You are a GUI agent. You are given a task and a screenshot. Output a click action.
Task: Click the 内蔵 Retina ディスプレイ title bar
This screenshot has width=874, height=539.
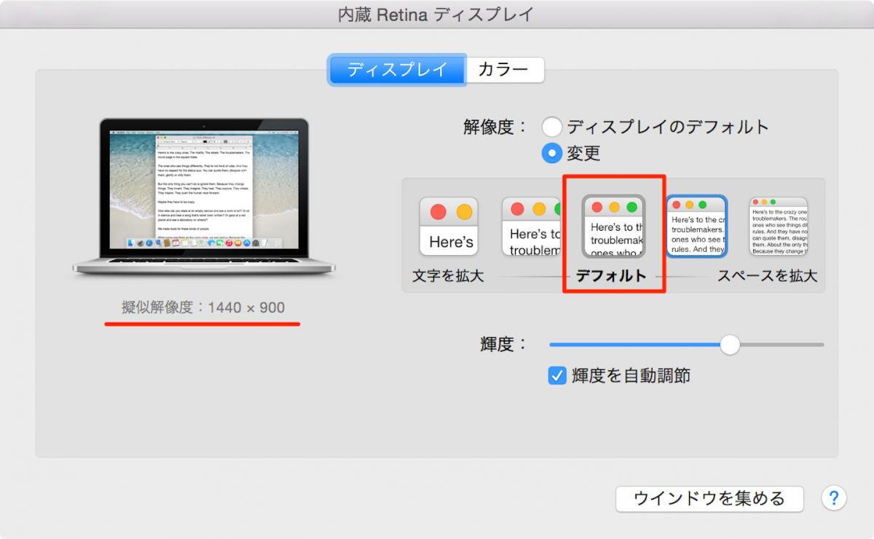click(x=437, y=13)
